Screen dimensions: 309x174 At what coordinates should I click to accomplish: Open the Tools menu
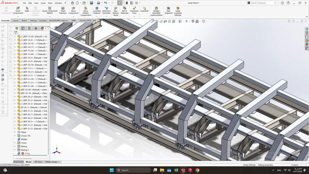[x=50, y=3]
